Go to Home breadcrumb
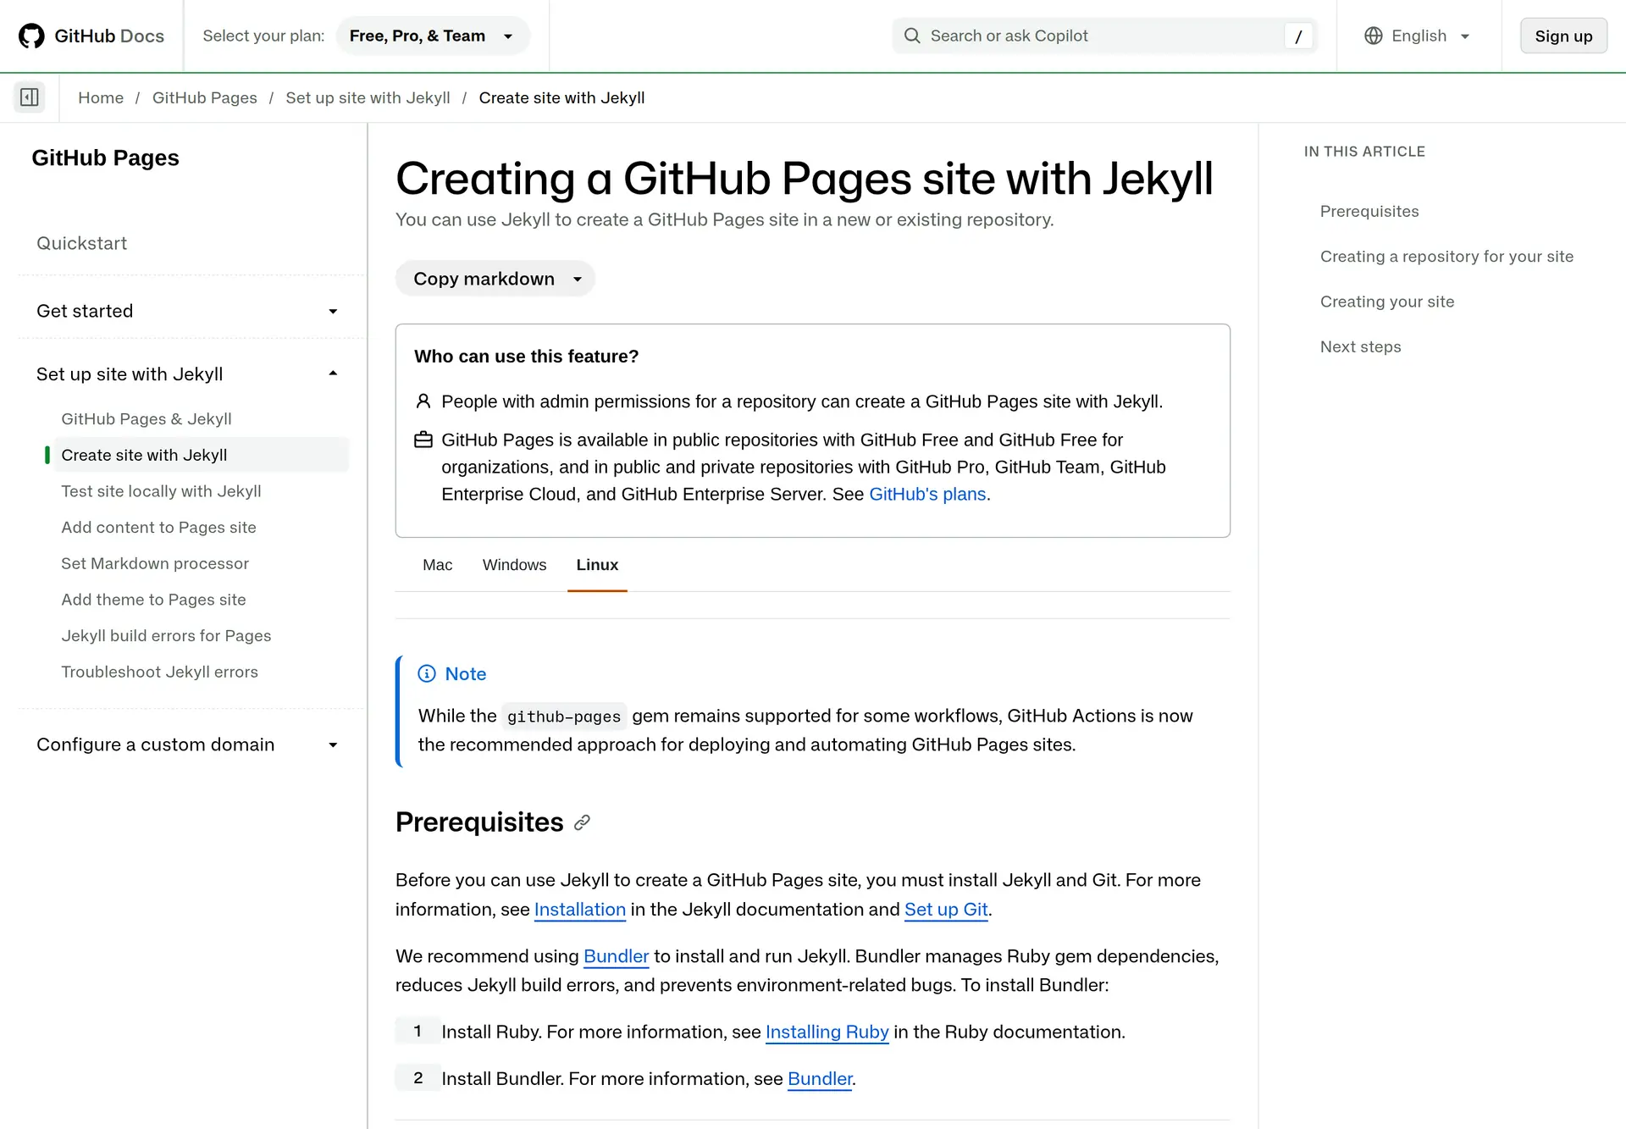 [x=101, y=97]
